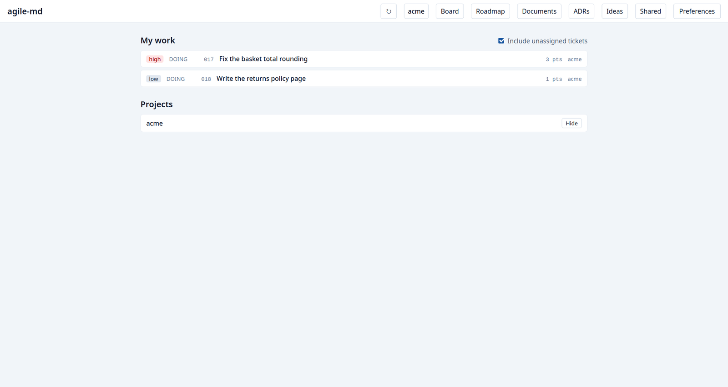Click the My work heading
This screenshot has width=728, height=387.
click(158, 40)
